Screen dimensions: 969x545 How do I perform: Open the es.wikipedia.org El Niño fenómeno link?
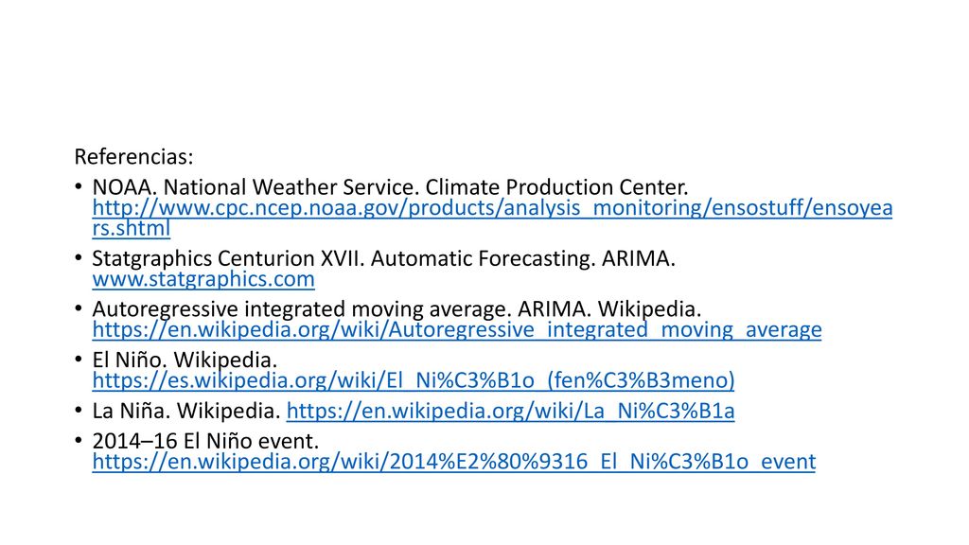(414, 380)
